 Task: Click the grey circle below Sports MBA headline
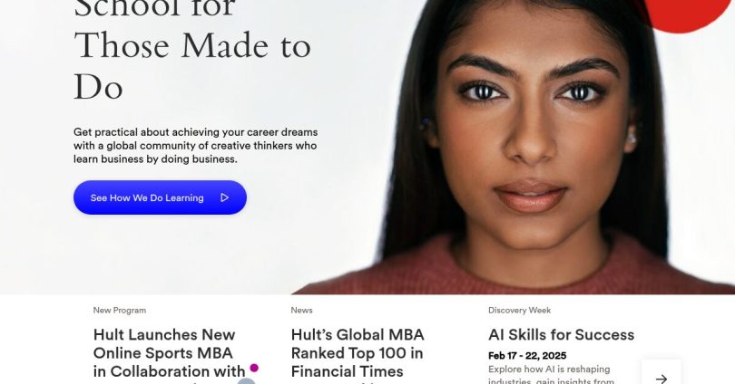246,381
